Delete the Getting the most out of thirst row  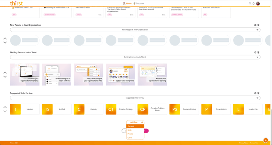point(258,52)
